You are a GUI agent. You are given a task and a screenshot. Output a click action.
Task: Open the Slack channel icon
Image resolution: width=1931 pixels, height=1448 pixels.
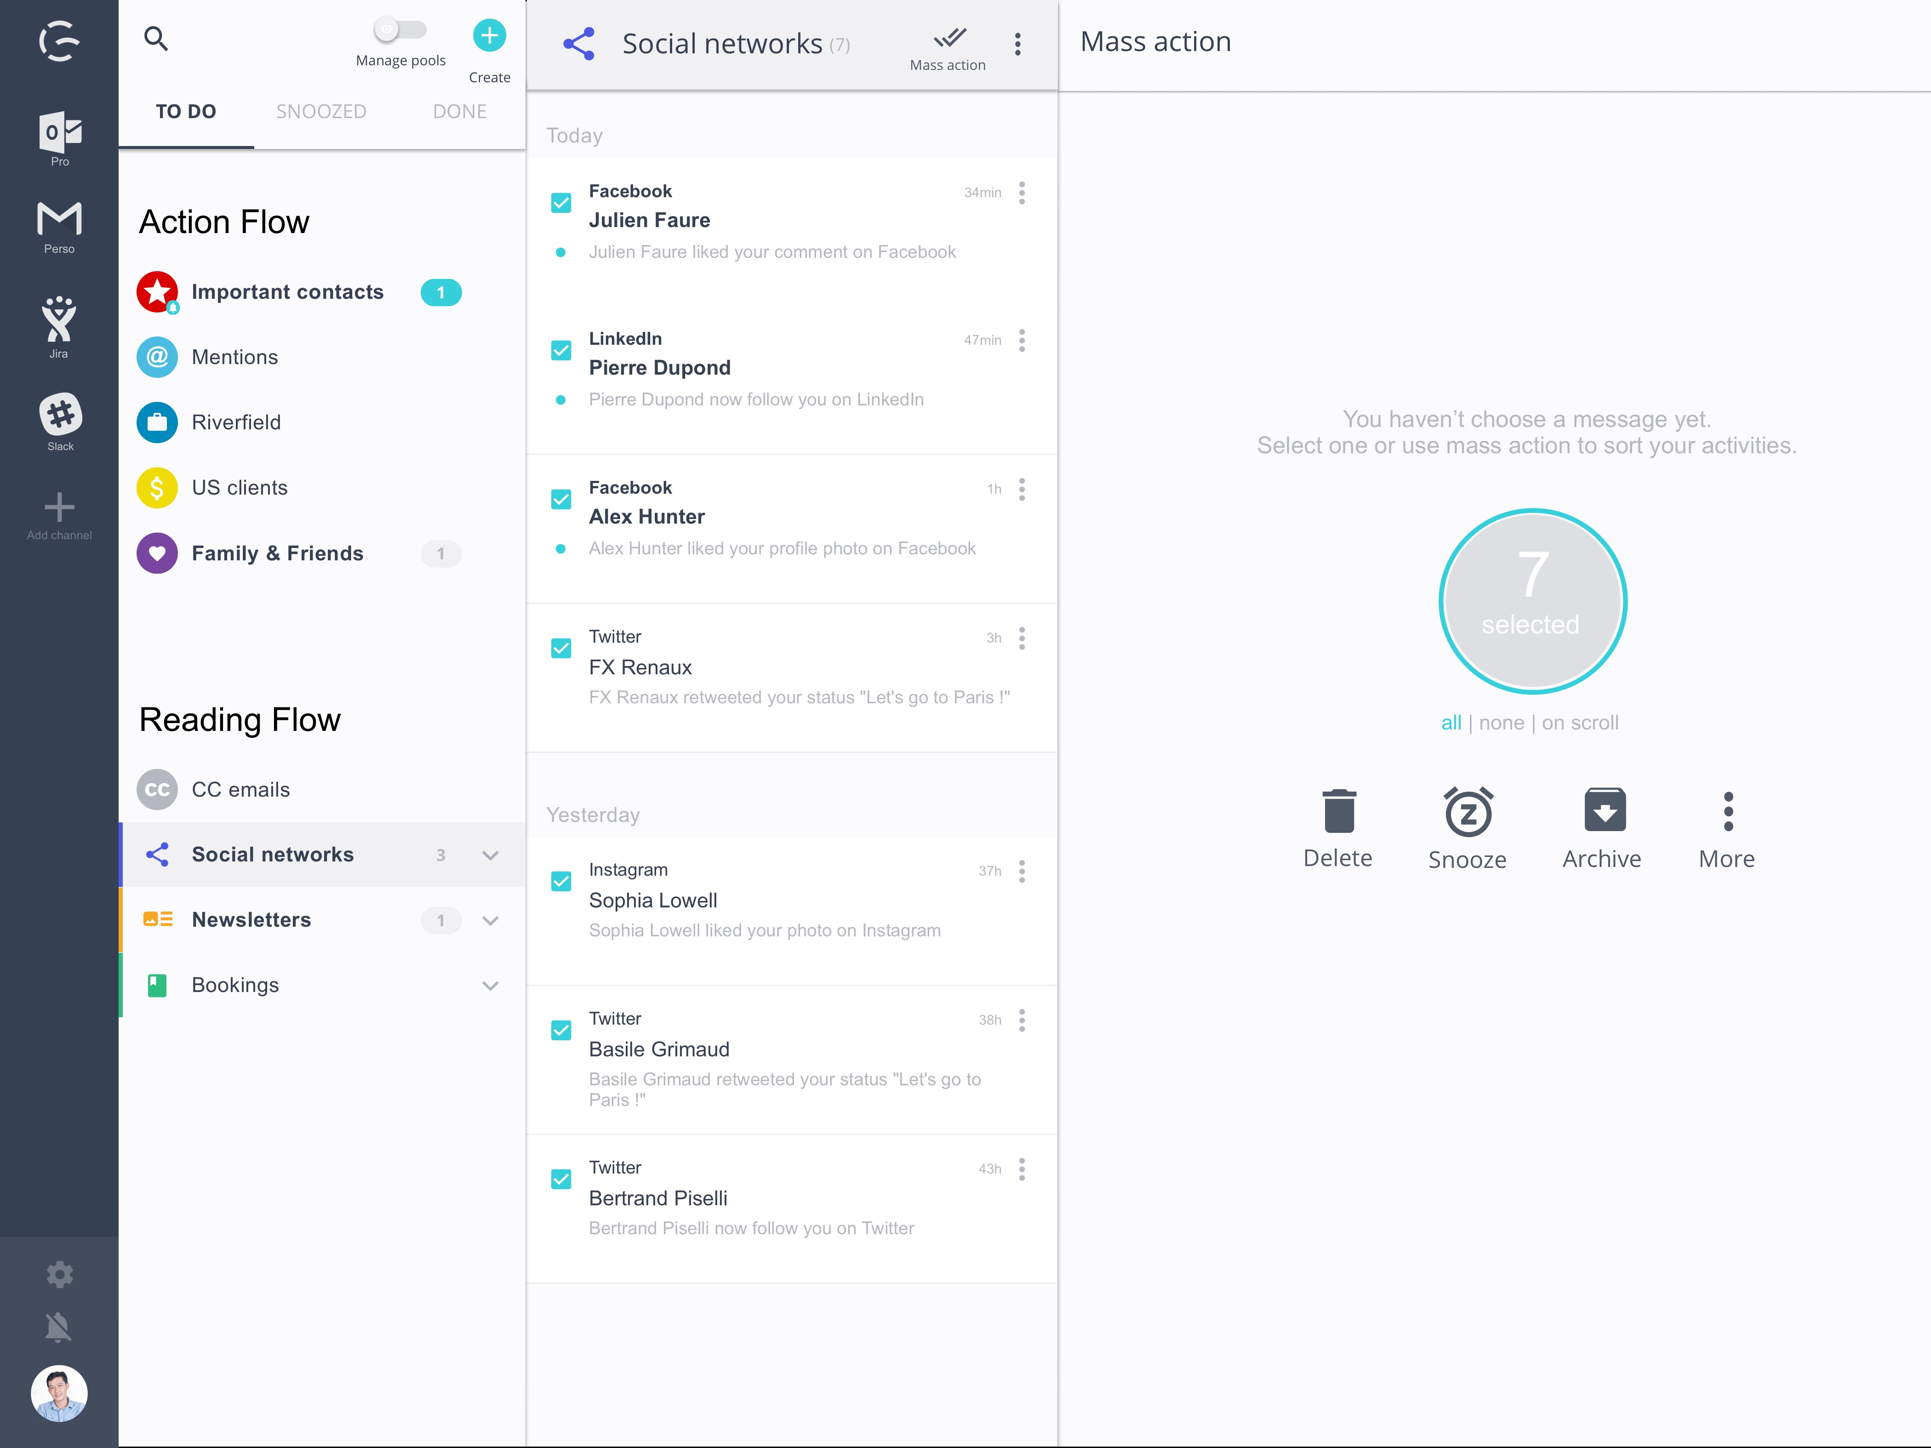click(x=59, y=415)
